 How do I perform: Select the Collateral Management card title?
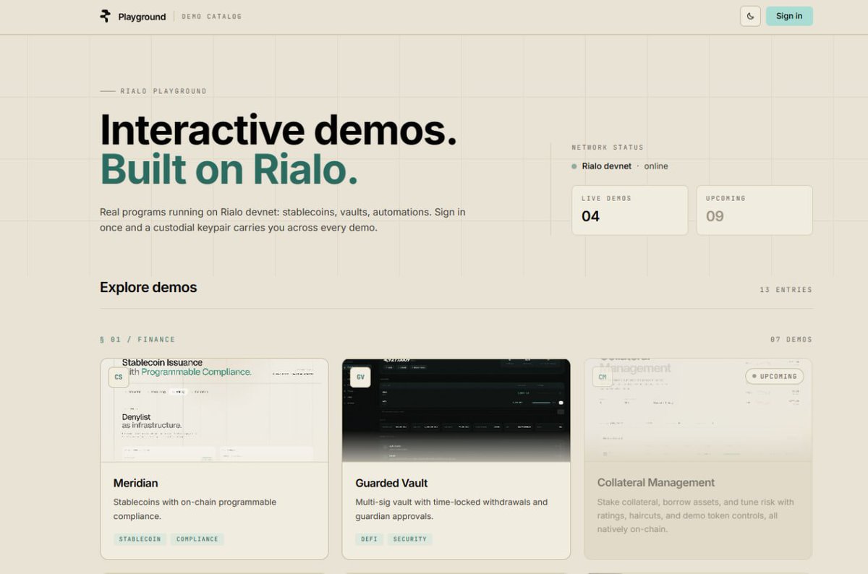click(656, 483)
